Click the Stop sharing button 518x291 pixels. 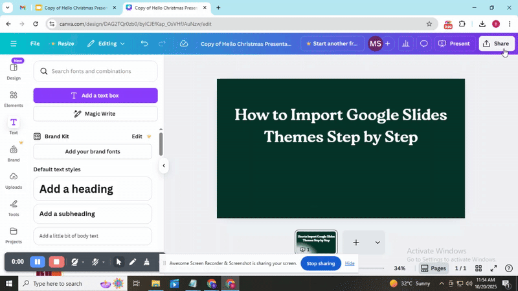[321, 263]
